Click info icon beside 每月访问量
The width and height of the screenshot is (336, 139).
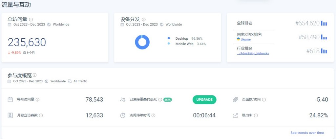click(x=37, y=100)
